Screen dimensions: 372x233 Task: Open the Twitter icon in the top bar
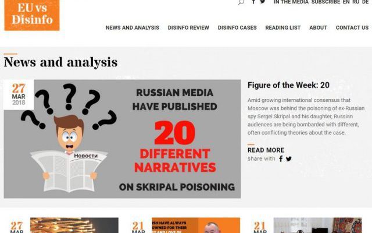262,2
